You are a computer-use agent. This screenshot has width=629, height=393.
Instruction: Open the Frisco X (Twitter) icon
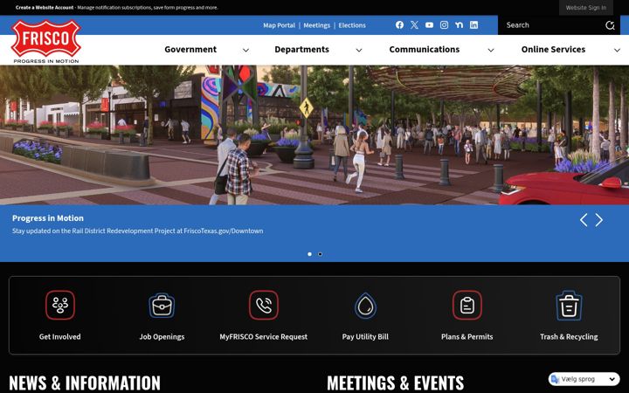coord(414,24)
